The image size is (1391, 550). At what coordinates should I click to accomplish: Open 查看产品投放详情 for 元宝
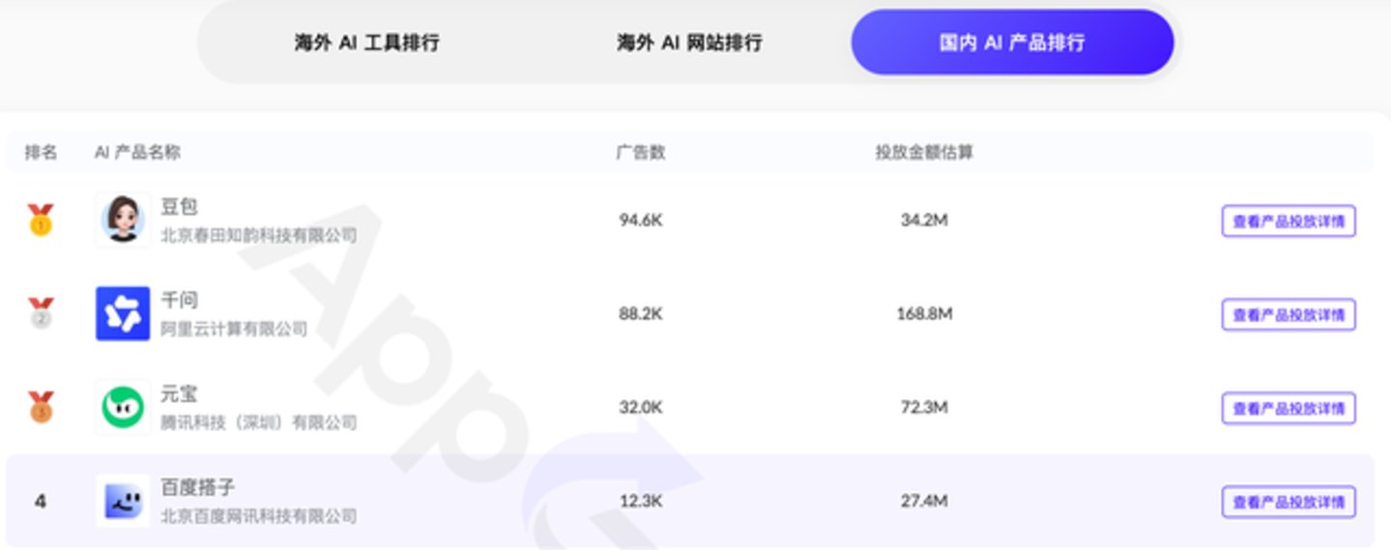click(x=1289, y=408)
